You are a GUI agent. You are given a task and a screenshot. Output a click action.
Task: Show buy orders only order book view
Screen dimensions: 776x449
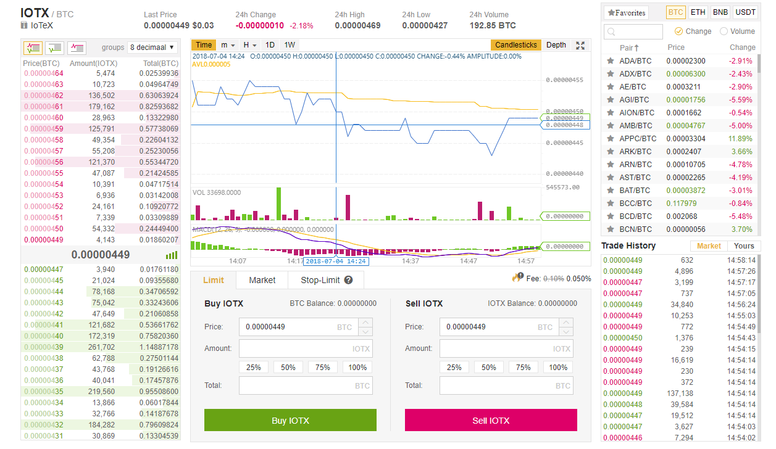pyautogui.click(x=54, y=47)
